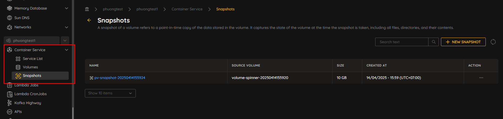Click the APIs icon in the sidebar
Image resolution: width=503 pixels, height=119 pixels.
(x=10, y=112)
